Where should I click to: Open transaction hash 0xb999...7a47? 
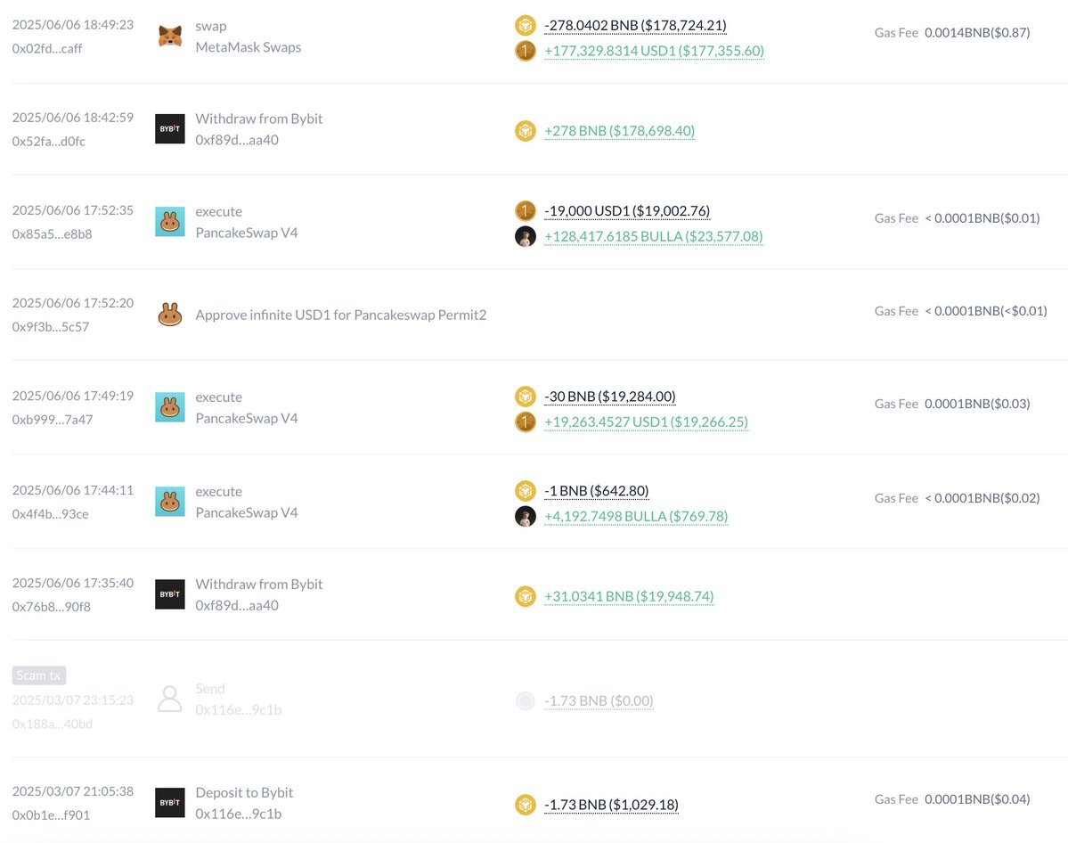pyautogui.click(x=53, y=420)
